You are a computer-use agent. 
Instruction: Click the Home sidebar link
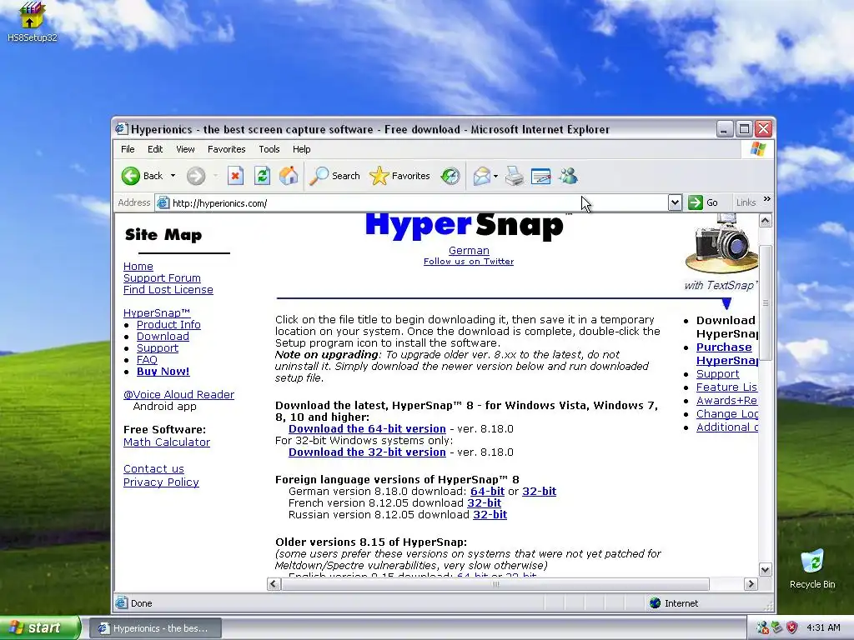138,267
